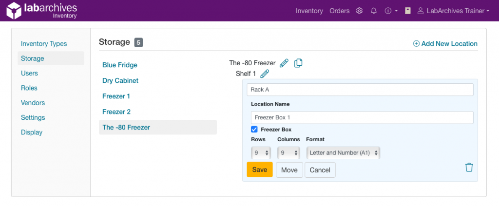Image resolution: width=499 pixels, height=206 pixels.
Task: Edit The -80 Freezer name with pencil
Action: [284, 63]
